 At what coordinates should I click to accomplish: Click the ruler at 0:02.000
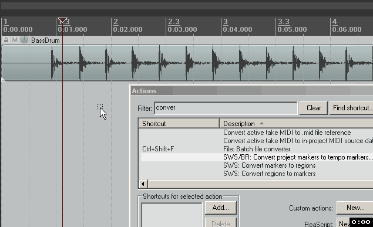pyautogui.click(x=127, y=29)
